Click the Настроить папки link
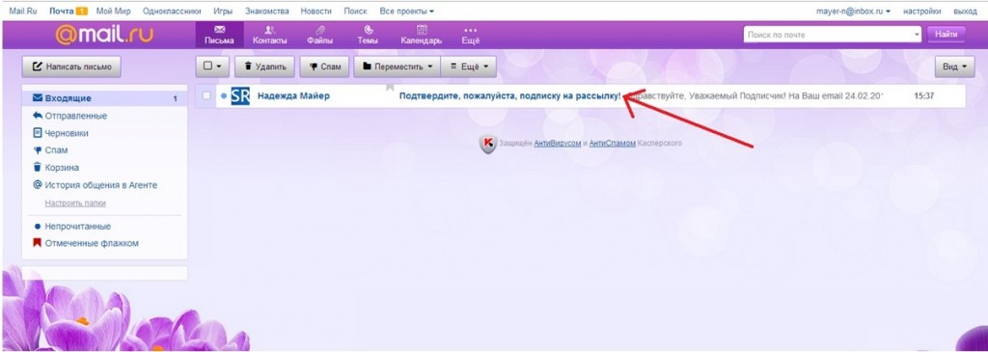This screenshot has height=352, width=988. pos(75,203)
